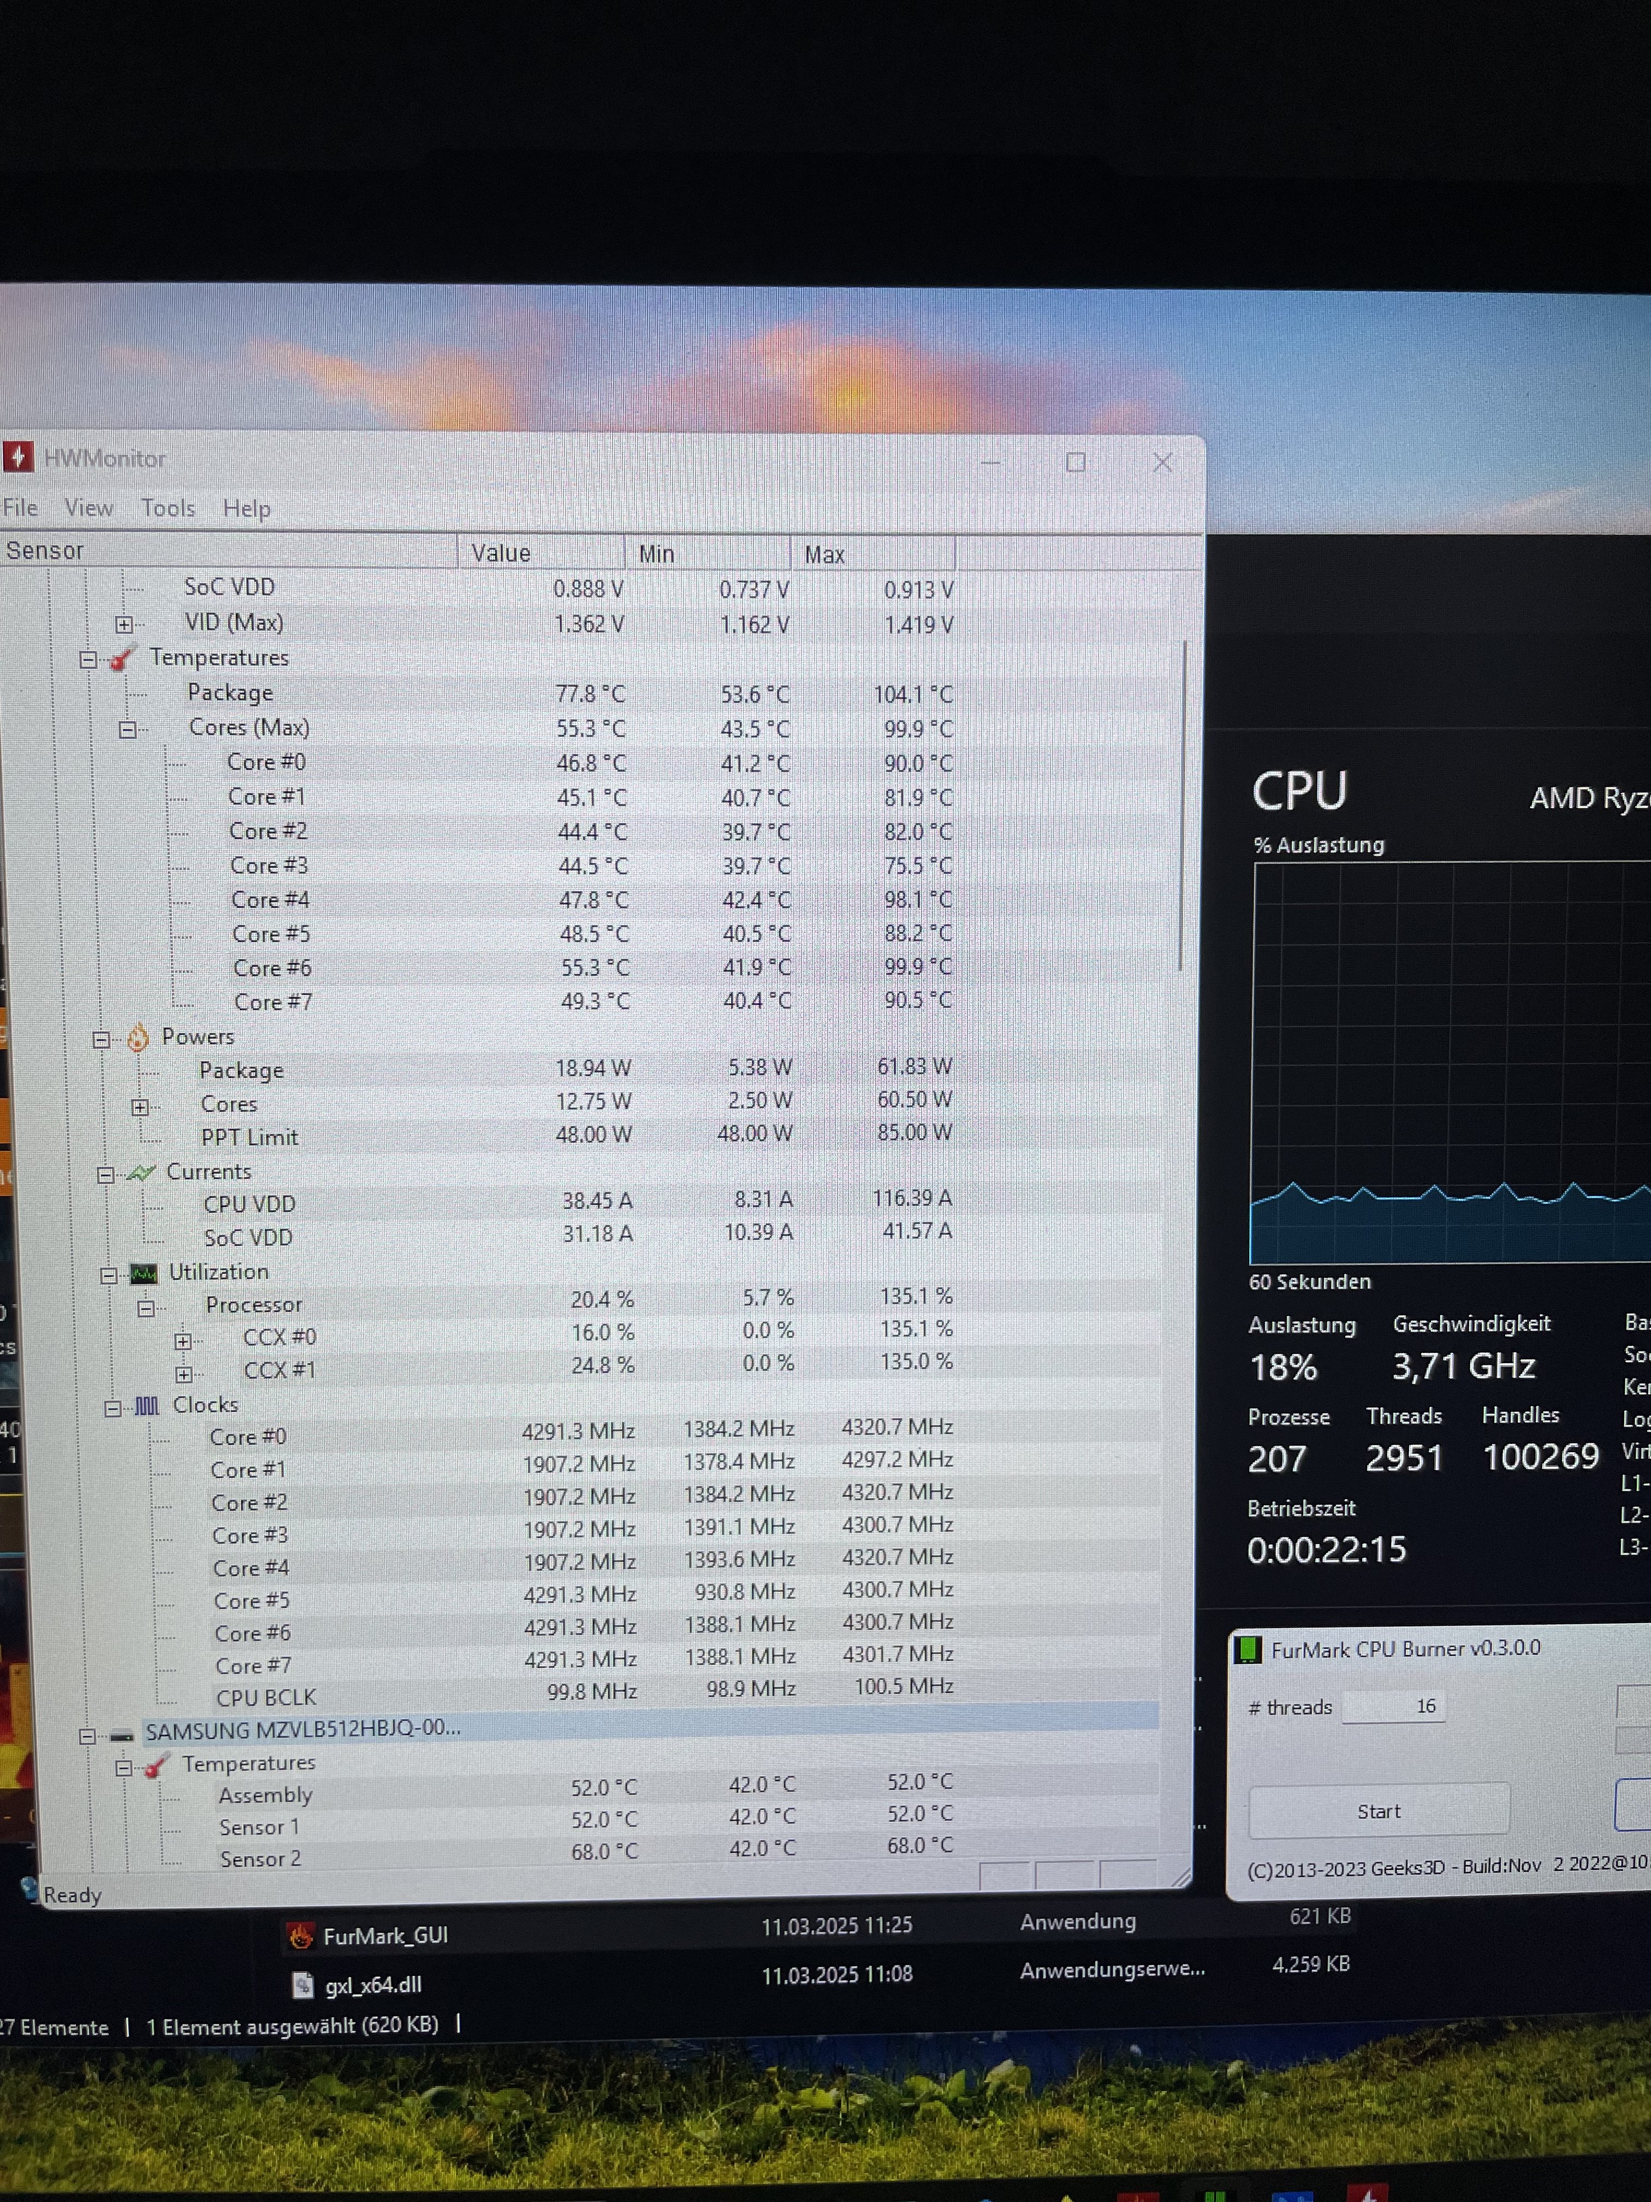Click the FurMark_GUI file icon

[x=300, y=1935]
